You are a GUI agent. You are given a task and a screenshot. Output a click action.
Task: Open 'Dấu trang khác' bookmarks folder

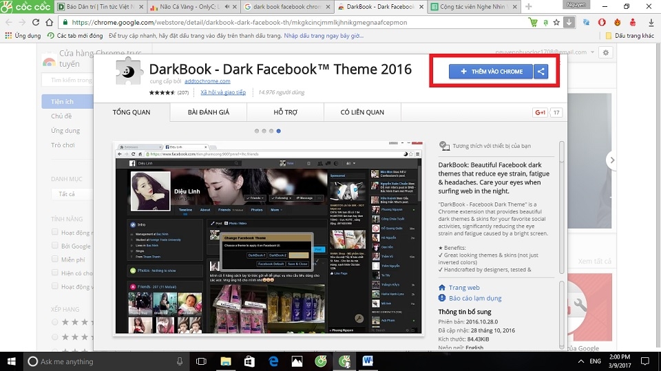coord(630,36)
